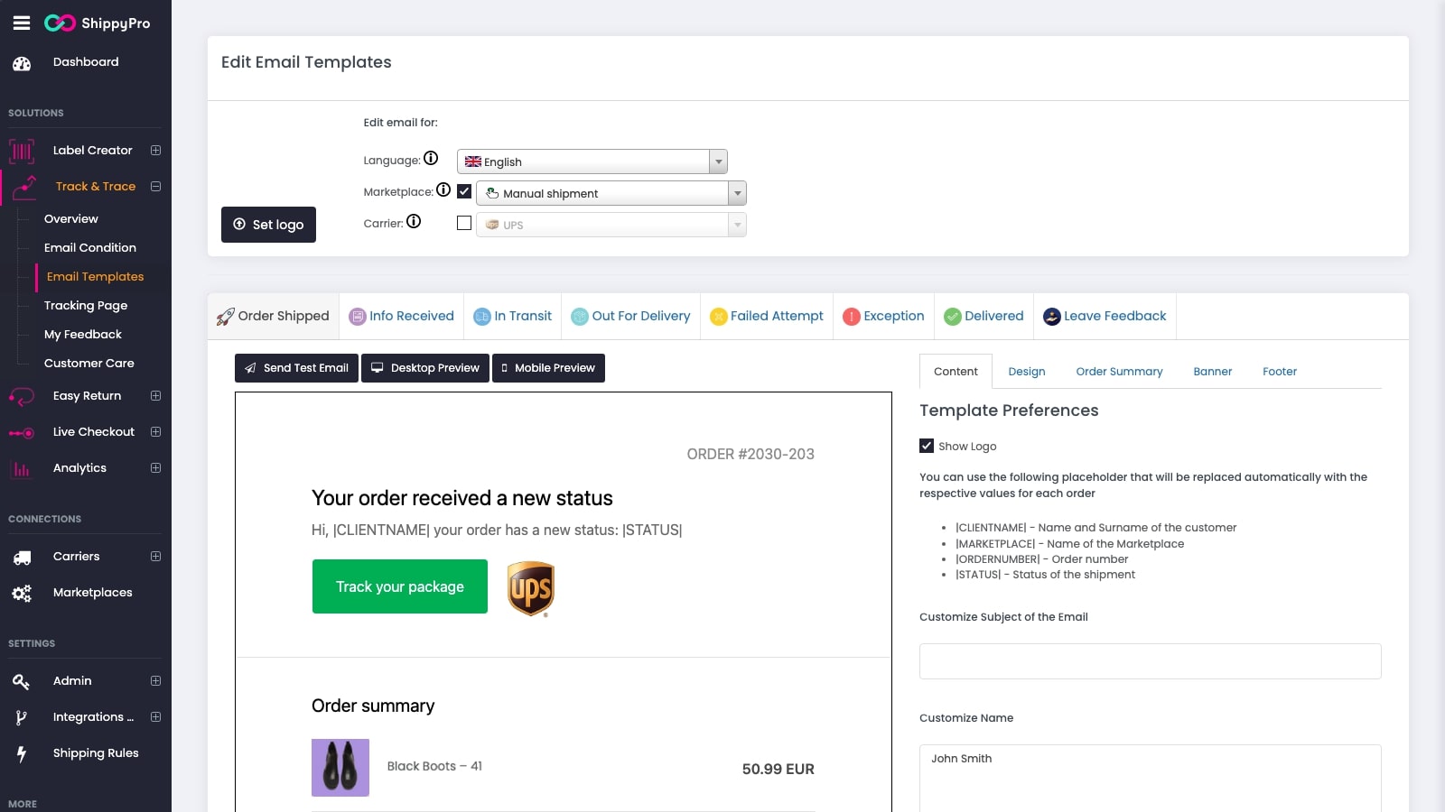The width and height of the screenshot is (1445, 812).
Task: Click the Marketplaces gears icon
Action: click(22, 593)
